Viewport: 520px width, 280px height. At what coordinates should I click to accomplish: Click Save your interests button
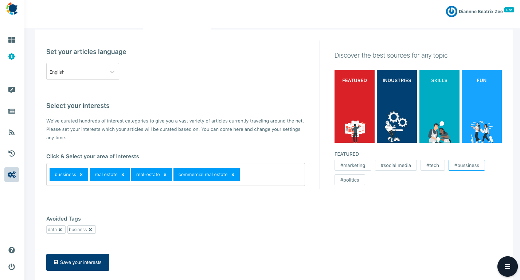click(x=78, y=262)
